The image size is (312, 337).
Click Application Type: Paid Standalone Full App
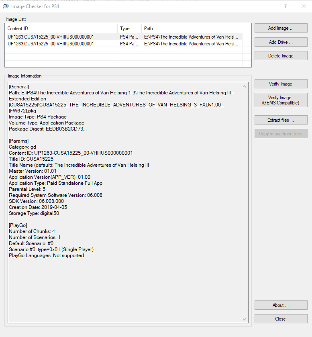click(x=56, y=183)
